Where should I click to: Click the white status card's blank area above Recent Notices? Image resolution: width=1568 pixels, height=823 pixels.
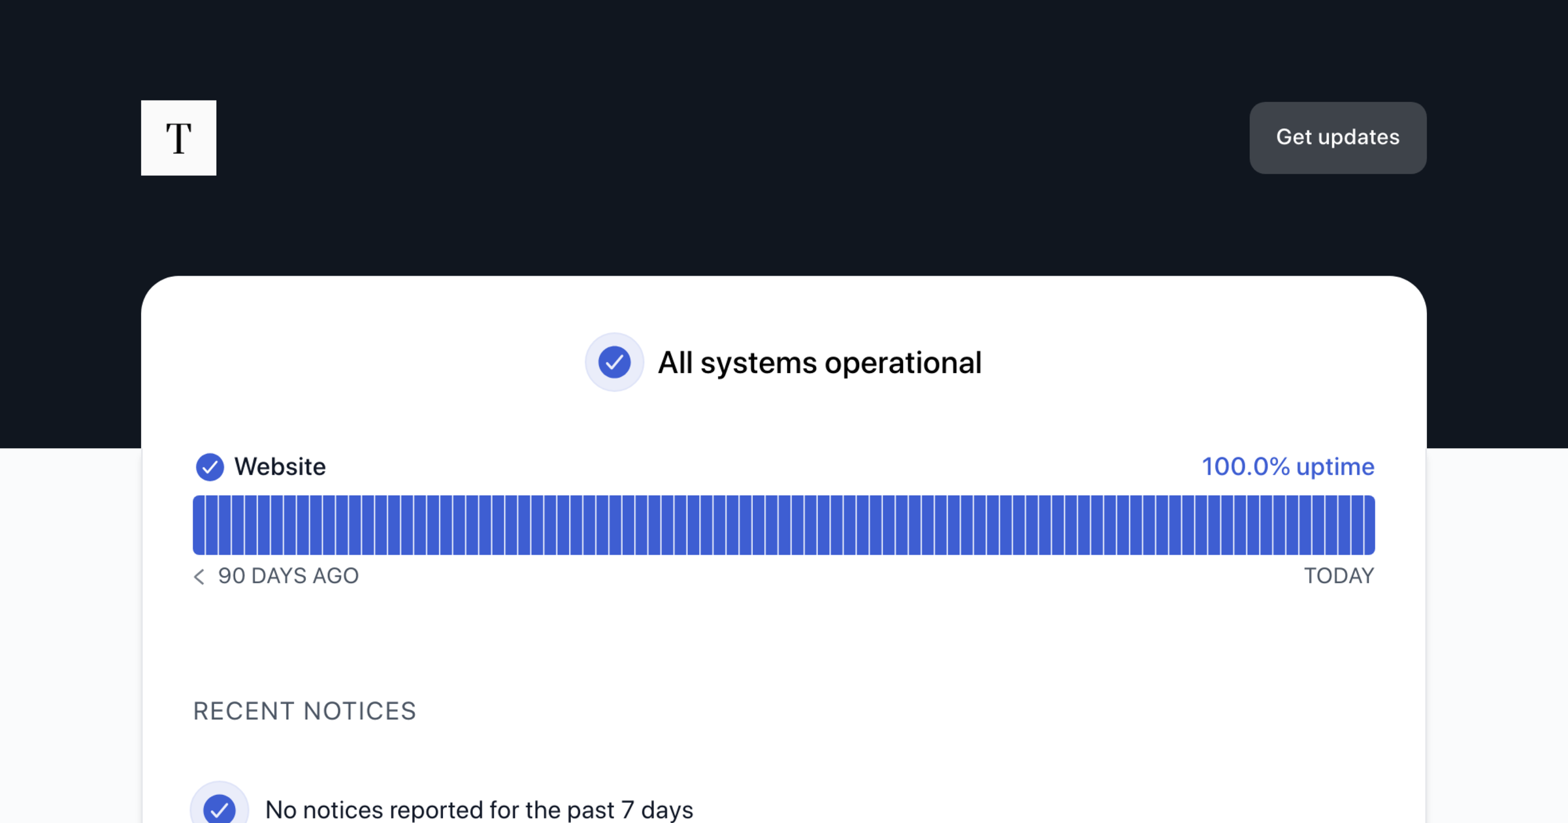tap(784, 640)
